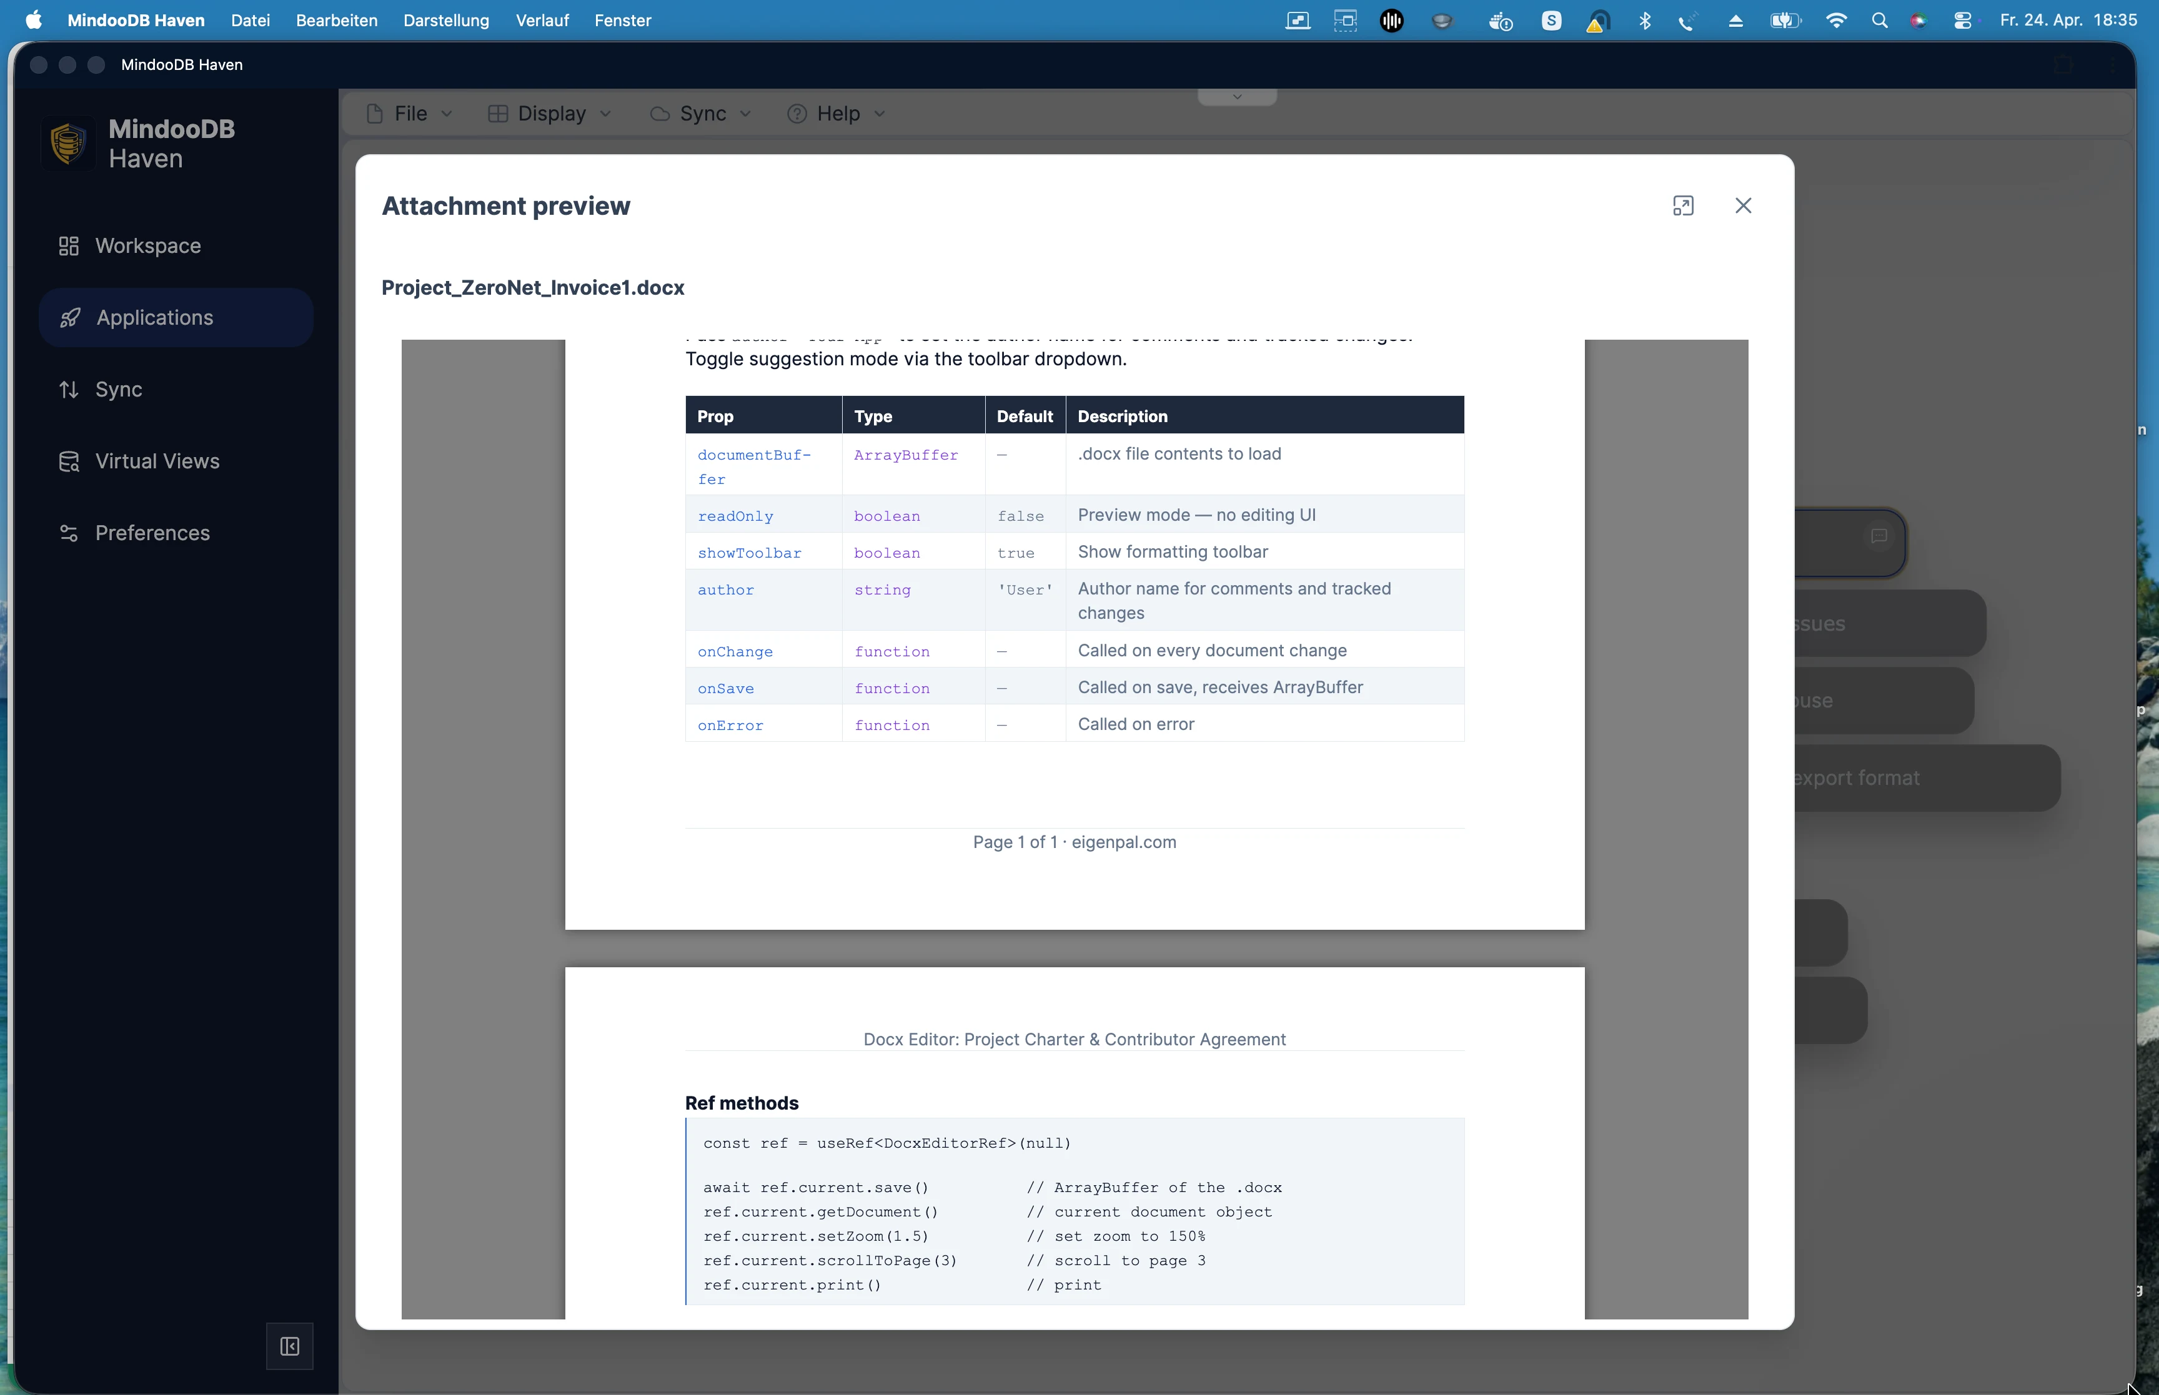Open Spotlight search from the menu bar
The width and height of the screenshot is (2159, 1395).
[x=1879, y=20]
